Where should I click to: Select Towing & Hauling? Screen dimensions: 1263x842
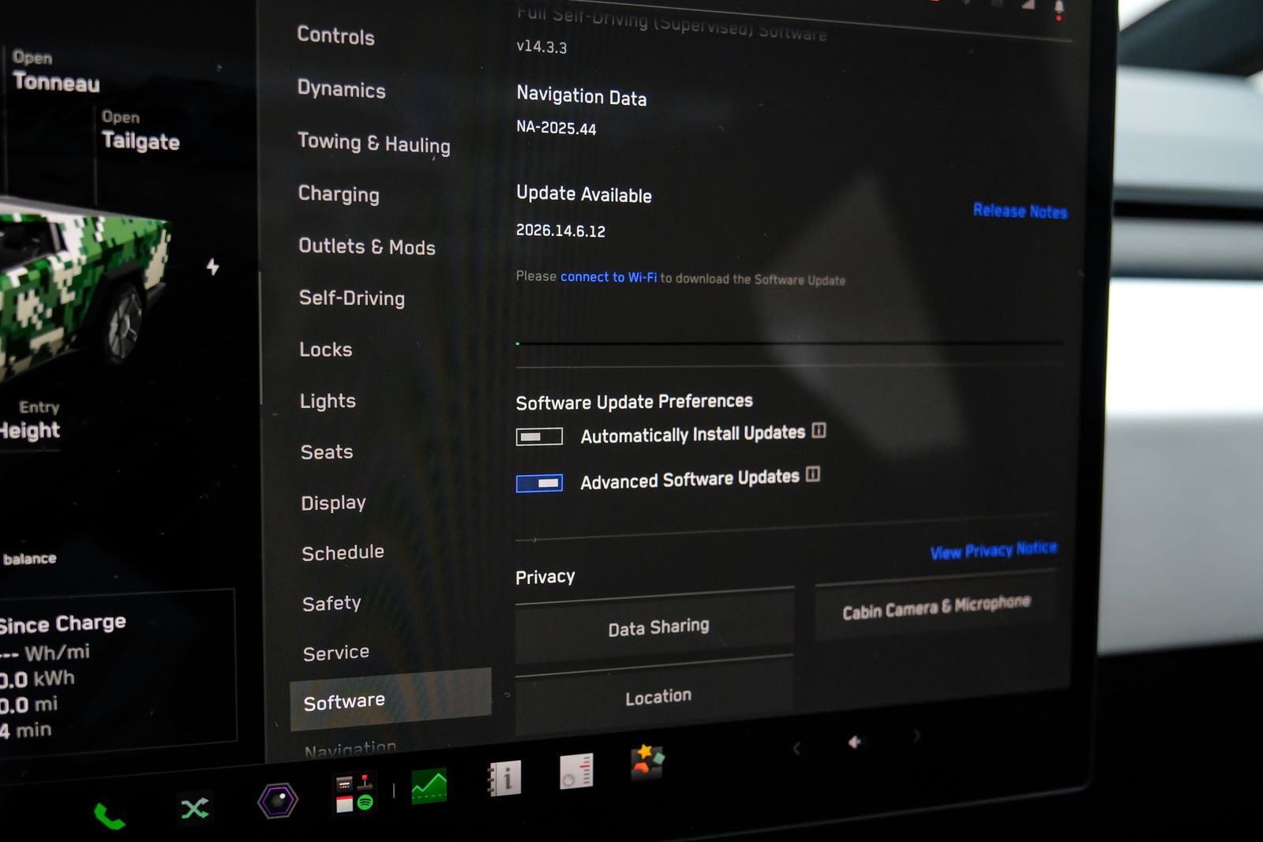click(374, 143)
